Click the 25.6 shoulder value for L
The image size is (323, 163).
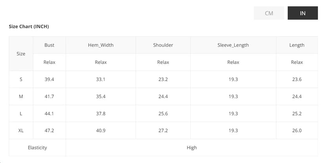pos(163,114)
